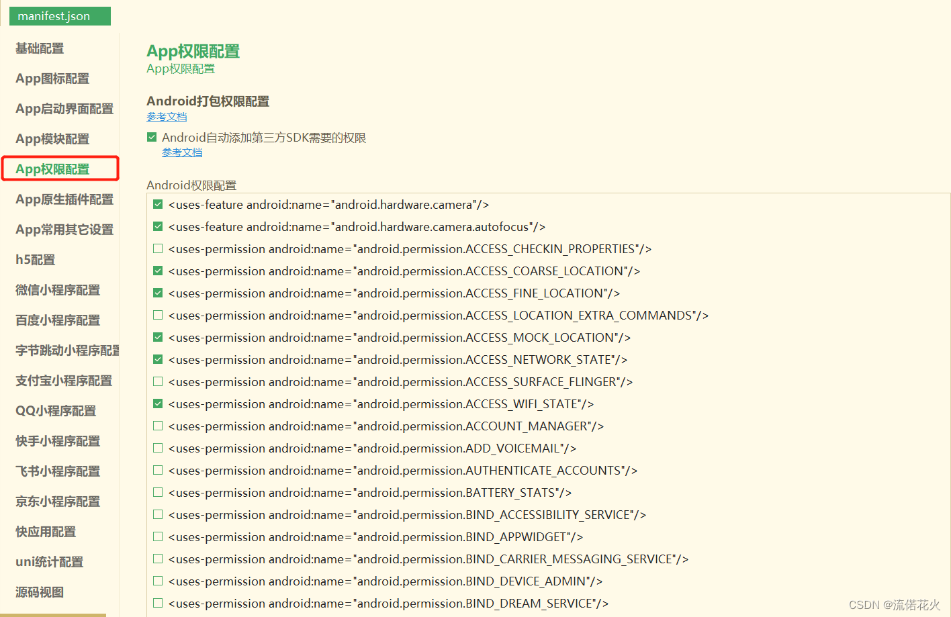This screenshot has width=951, height=617.
Task: Open uni统计配置 section
Action: [50, 562]
